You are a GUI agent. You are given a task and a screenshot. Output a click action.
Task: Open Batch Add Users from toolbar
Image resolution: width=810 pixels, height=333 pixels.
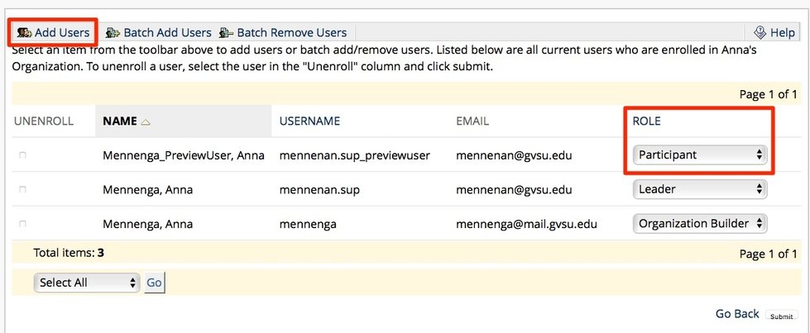point(167,33)
